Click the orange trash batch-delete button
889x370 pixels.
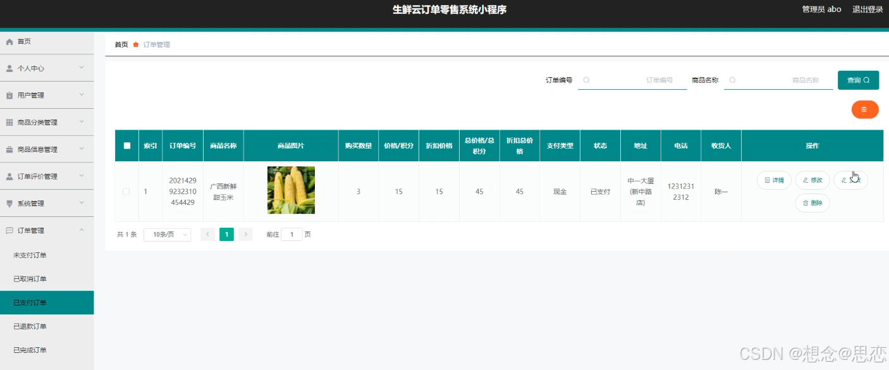[x=865, y=109]
